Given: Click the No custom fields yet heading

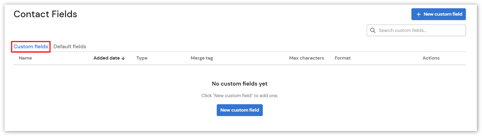Looking at the screenshot, I should pyautogui.click(x=240, y=84).
